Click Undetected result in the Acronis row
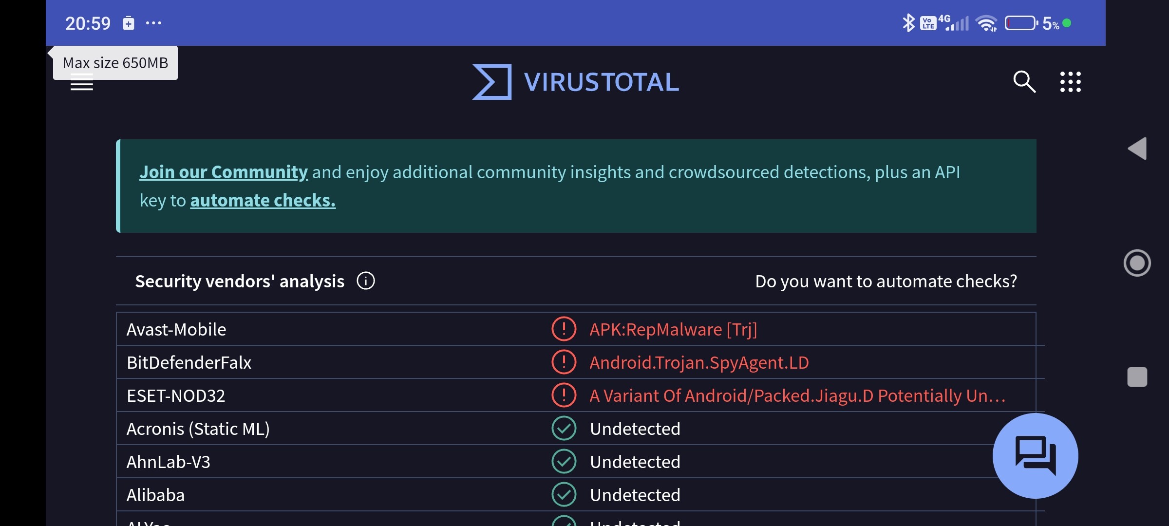Viewport: 1169px width, 526px height. [635, 429]
